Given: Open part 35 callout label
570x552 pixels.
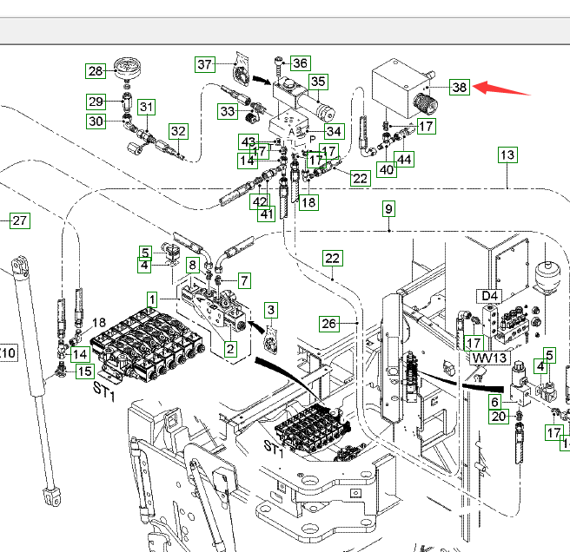Looking at the screenshot, I should (x=318, y=82).
